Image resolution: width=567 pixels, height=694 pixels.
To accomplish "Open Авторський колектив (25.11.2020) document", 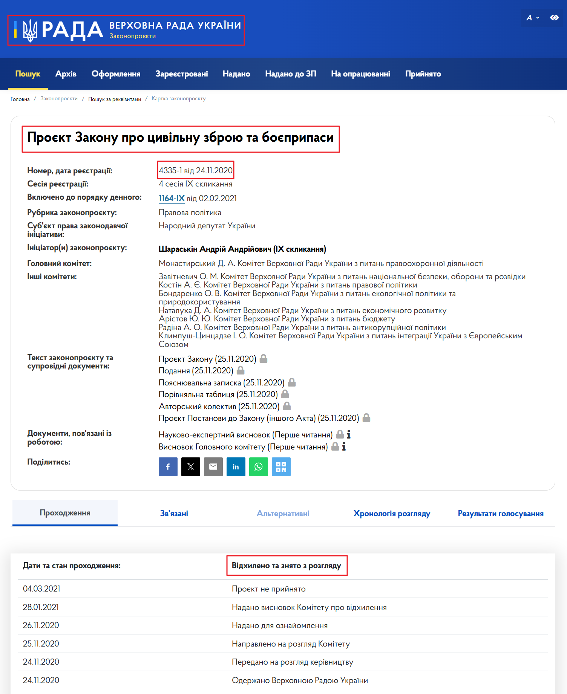I will click(x=219, y=407).
